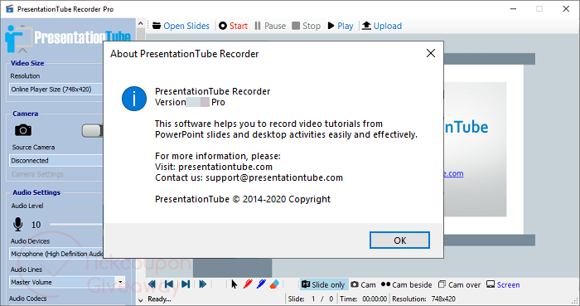580x306 pixels.
Task: Click the Resolution 748x420 status entry
Action: (x=424, y=299)
